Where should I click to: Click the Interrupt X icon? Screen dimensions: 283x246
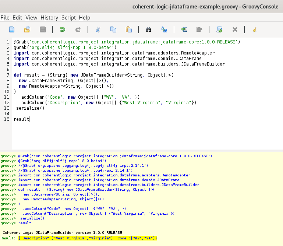(235, 29)
